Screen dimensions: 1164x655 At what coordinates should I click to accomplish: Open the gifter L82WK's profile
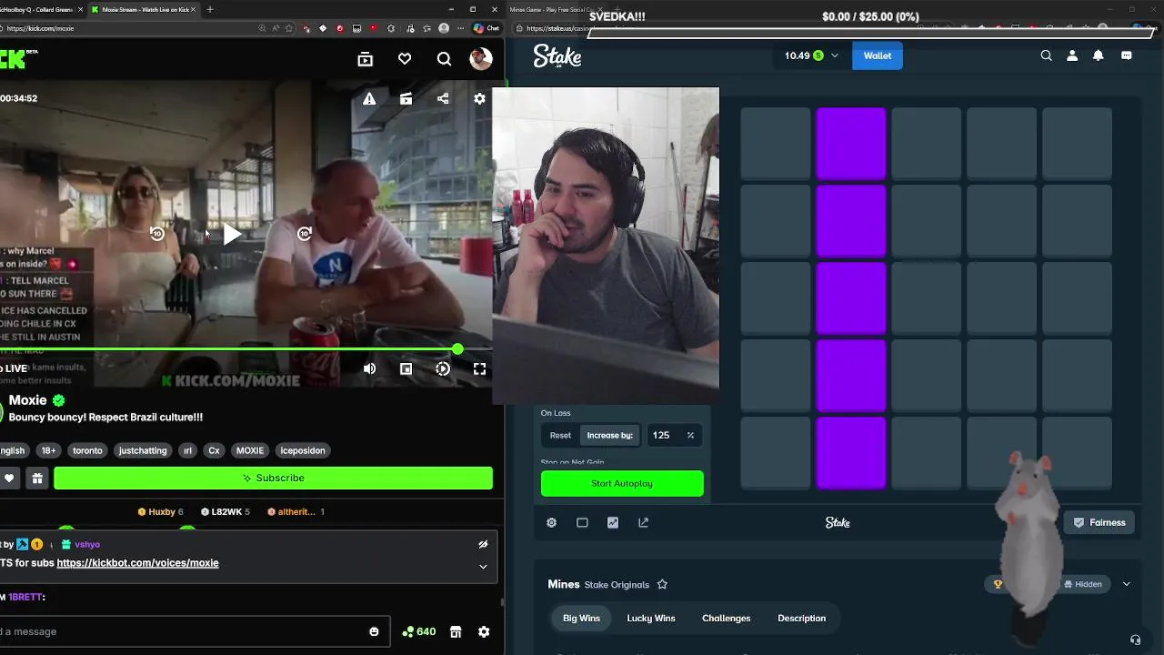click(x=225, y=511)
